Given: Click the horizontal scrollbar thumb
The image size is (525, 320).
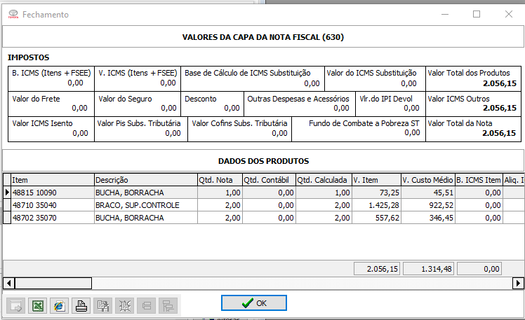Looking at the screenshot, I should pos(53,284).
